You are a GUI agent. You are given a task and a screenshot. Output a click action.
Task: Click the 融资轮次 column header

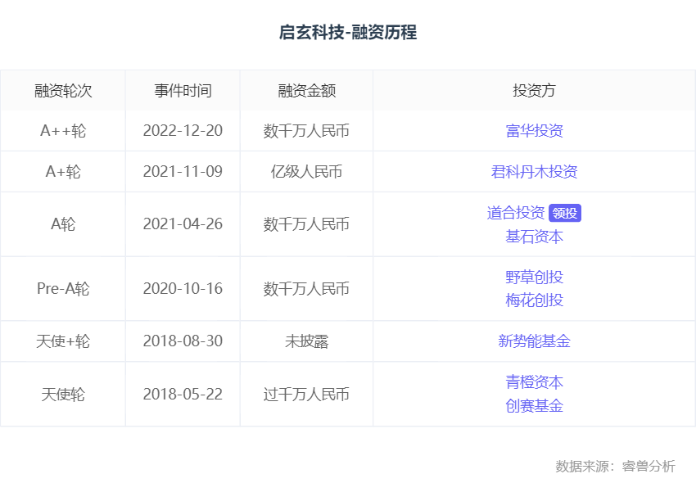[x=63, y=91]
